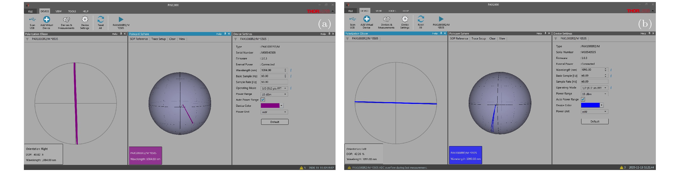Toggle Auto Power Range checkbox in left window
680x172 pixels.
[x=263, y=100]
